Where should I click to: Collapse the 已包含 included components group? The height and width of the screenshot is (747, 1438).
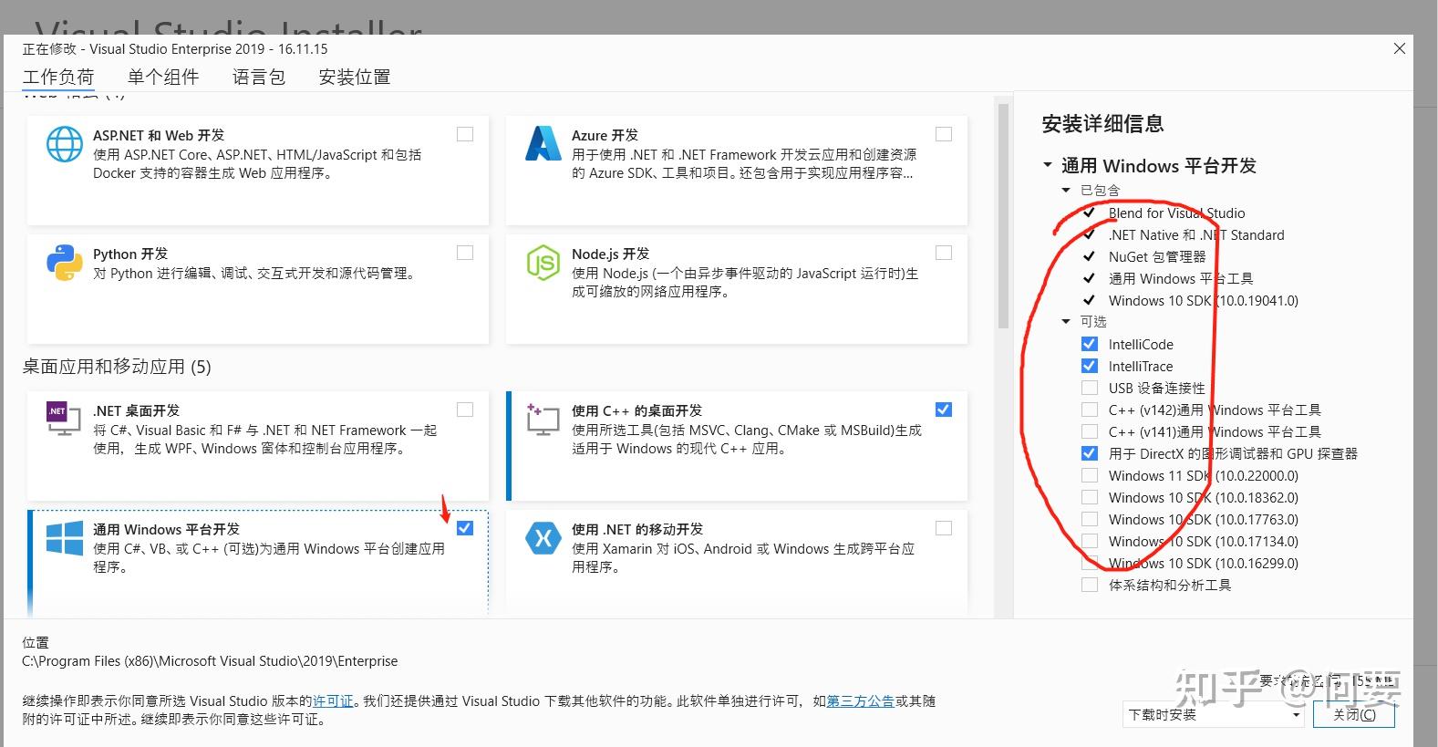1066,191
